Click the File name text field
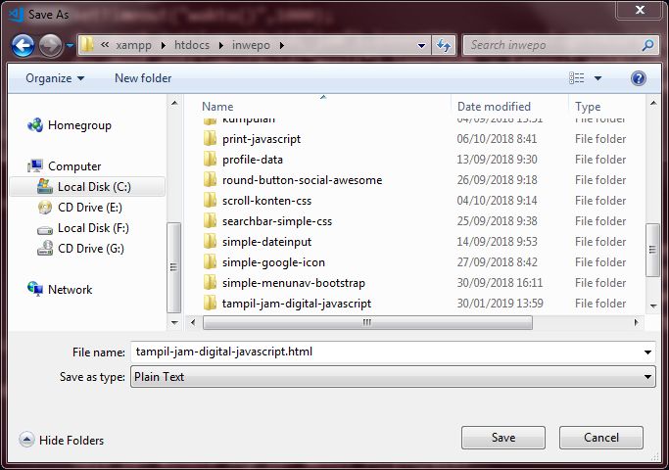This screenshot has width=669, height=470. click(386, 352)
